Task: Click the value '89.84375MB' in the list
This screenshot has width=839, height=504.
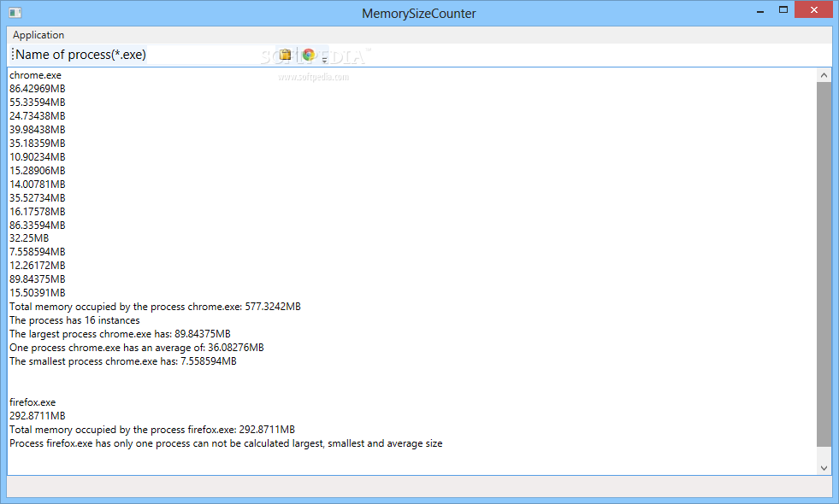Action: pos(38,279)
